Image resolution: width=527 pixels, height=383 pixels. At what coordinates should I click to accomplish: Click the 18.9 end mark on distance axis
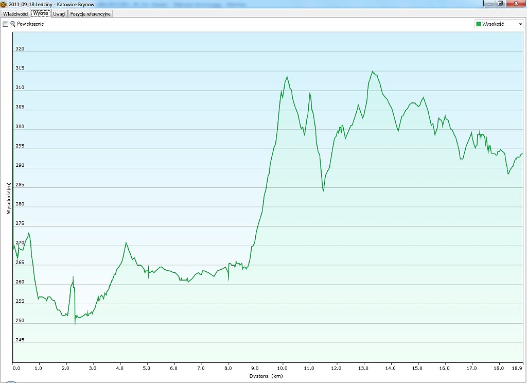[517, 369]
